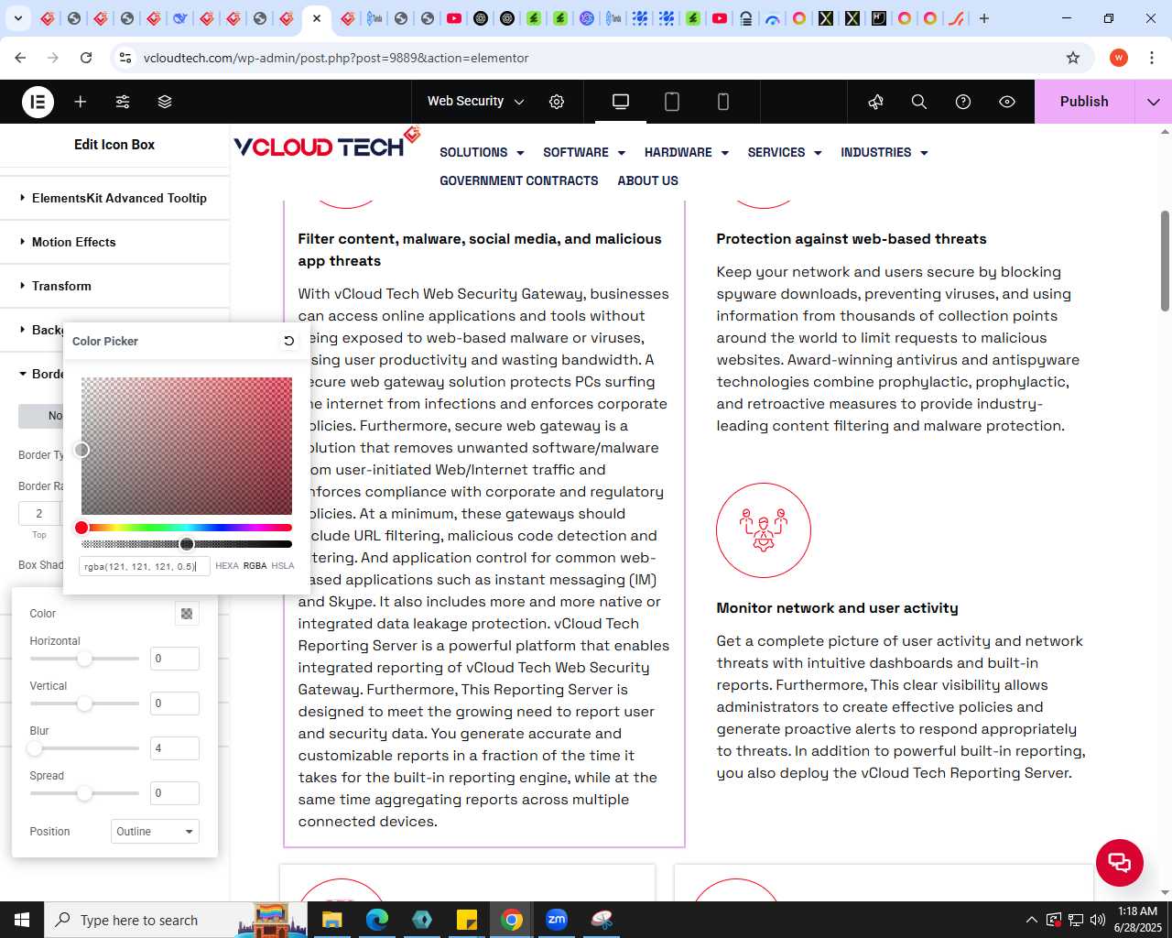Open GOVERNMENT CONTRACTS page
The height and width of the screenshot is (938, 1172).
click(x=519, y=180)
